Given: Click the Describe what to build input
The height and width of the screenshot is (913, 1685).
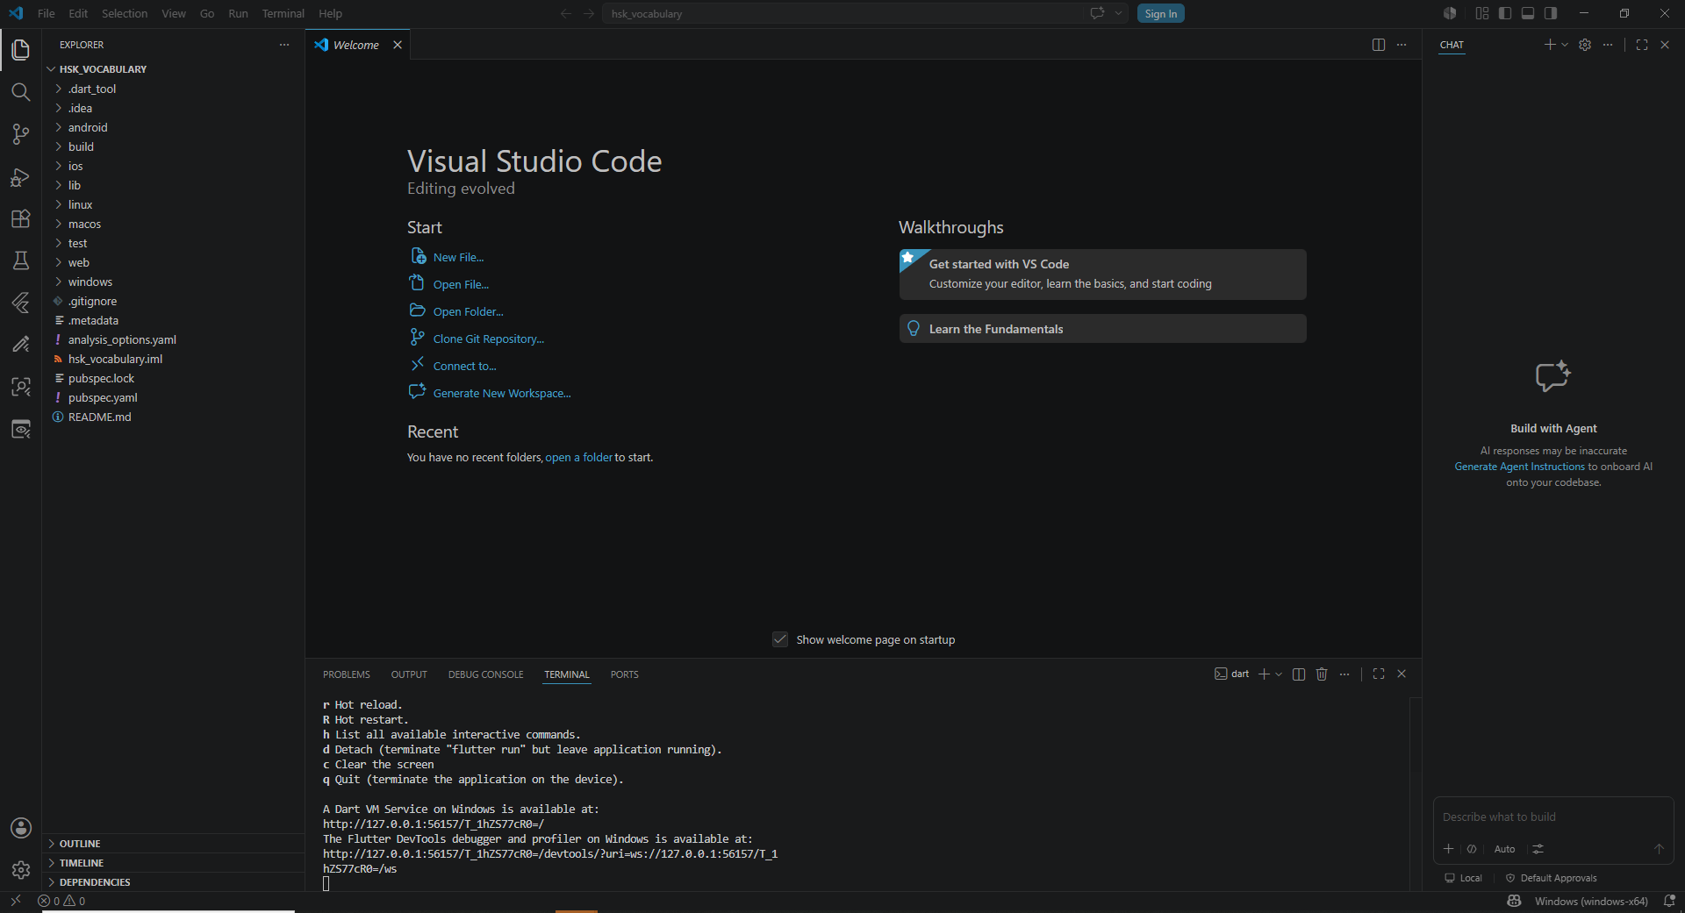Looking at the screenshot, I should (1552, 817).
